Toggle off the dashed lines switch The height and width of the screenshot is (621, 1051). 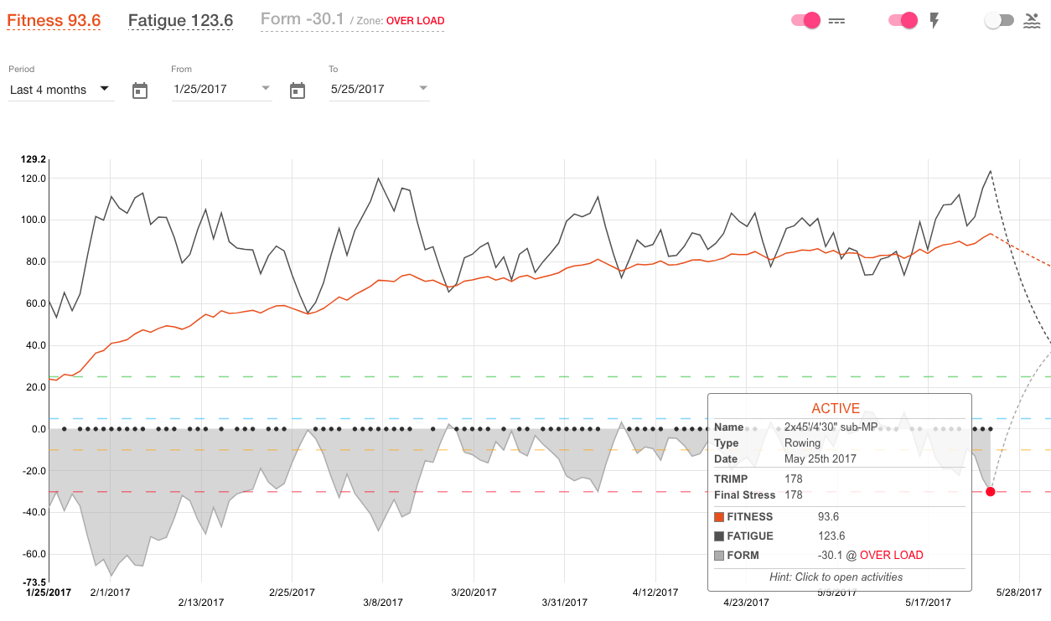[805, 21]
